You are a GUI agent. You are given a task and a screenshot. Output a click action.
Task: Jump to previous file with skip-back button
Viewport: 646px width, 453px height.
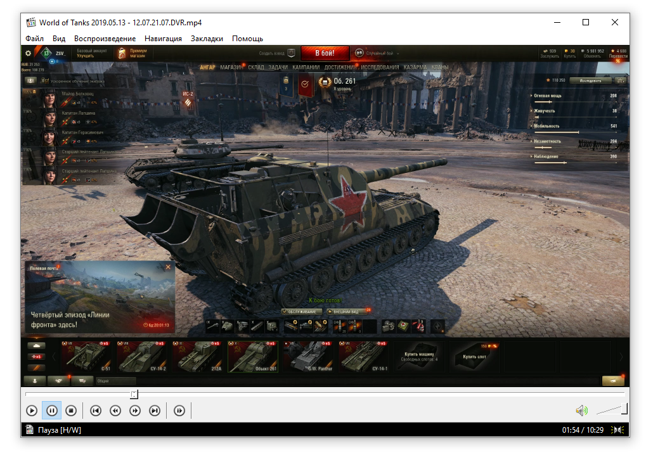coord(96,411)
